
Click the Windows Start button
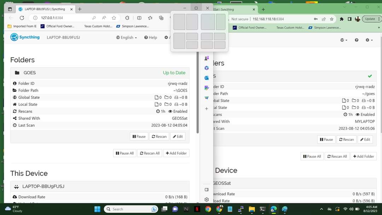97,209
